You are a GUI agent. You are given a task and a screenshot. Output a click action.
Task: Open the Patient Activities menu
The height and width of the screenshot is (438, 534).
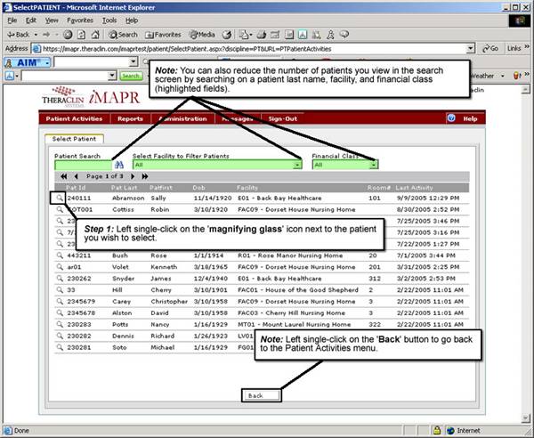coord(75,118)
